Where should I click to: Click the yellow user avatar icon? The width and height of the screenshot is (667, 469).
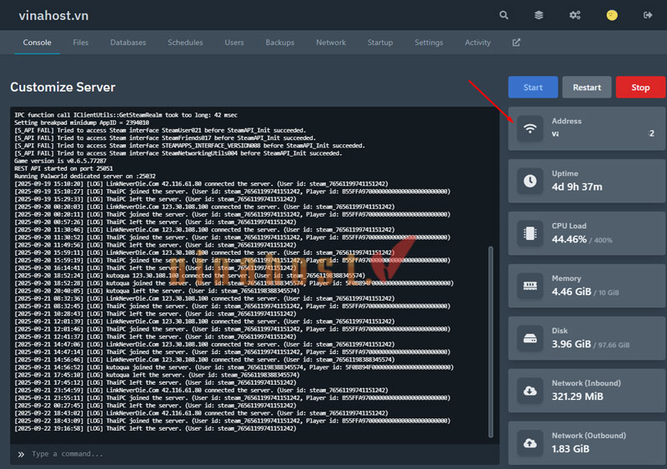[x=611, y=15]
